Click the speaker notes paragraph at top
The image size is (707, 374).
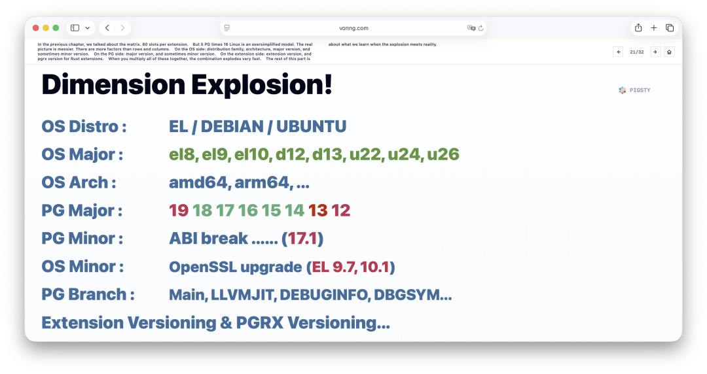(x=237, y=52)
